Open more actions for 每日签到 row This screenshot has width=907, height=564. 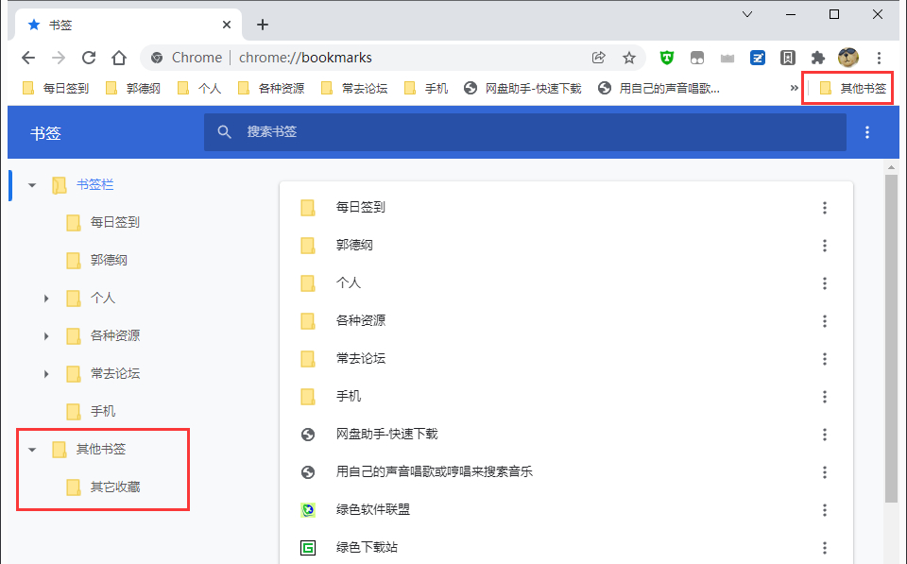click(824, 208)
